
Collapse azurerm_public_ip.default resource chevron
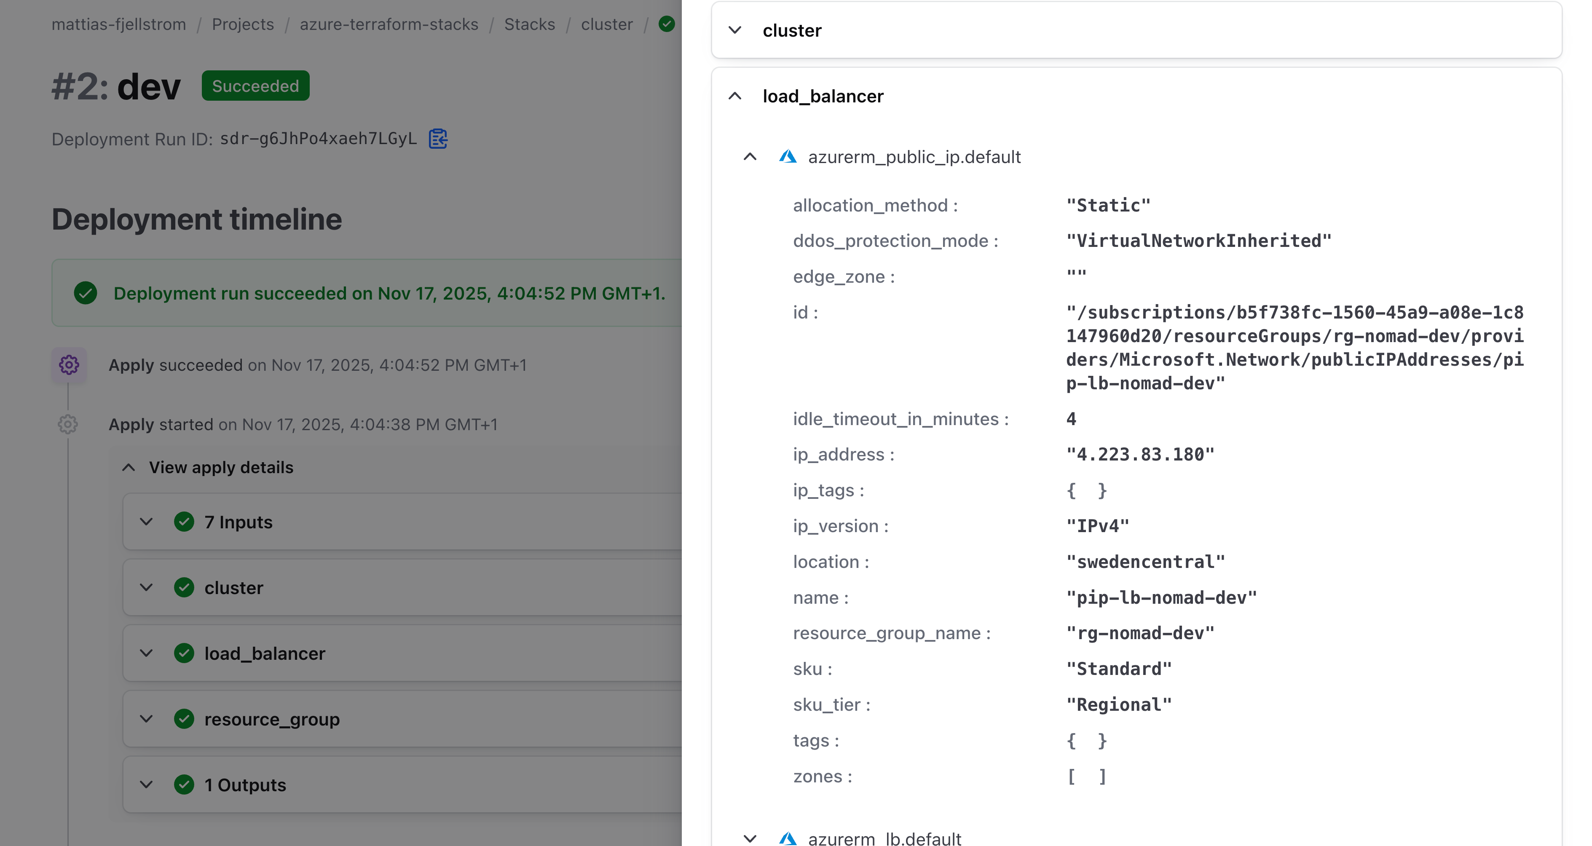pos(750,156)
